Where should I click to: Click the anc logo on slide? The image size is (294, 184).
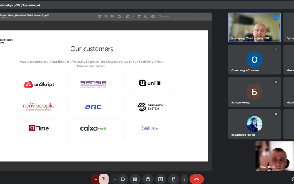pos(93,107)
